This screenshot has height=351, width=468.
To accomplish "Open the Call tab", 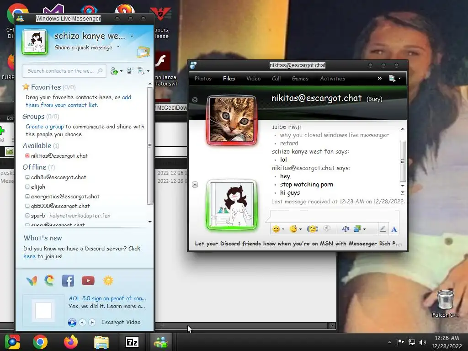I will coord(276,79).
